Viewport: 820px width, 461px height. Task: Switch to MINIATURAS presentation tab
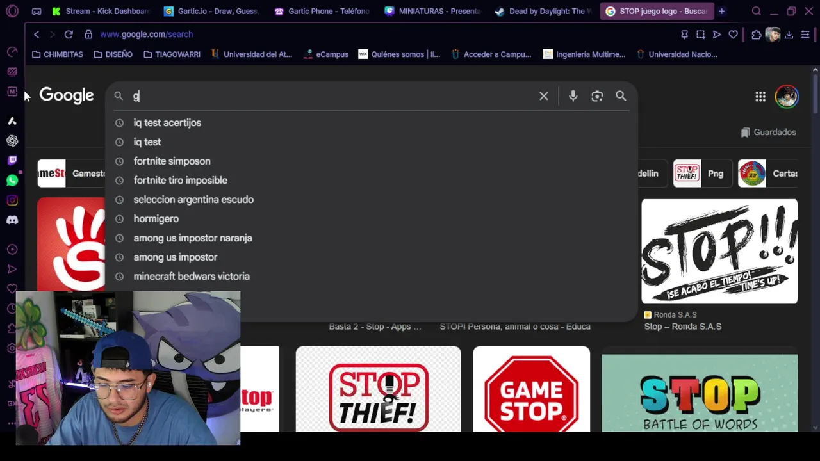tap(433, 11)
